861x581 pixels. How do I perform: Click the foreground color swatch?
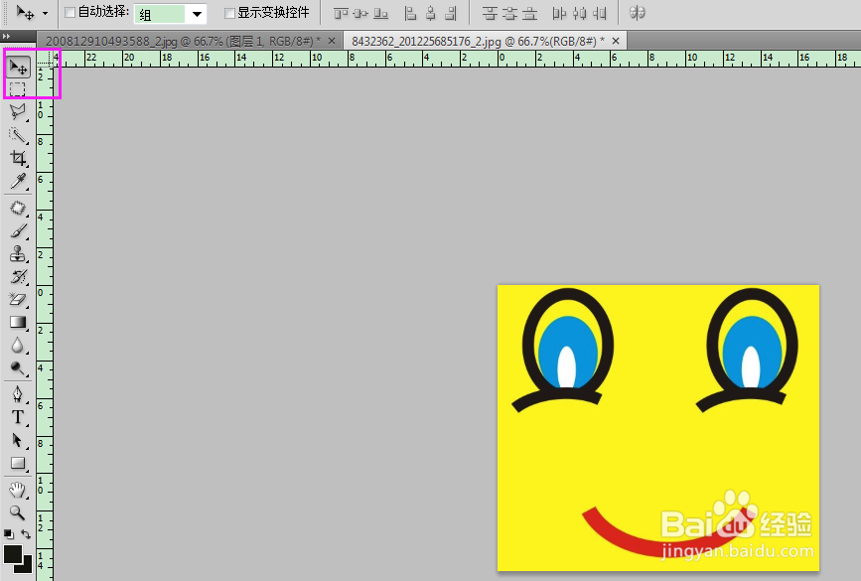click(13, 554)
